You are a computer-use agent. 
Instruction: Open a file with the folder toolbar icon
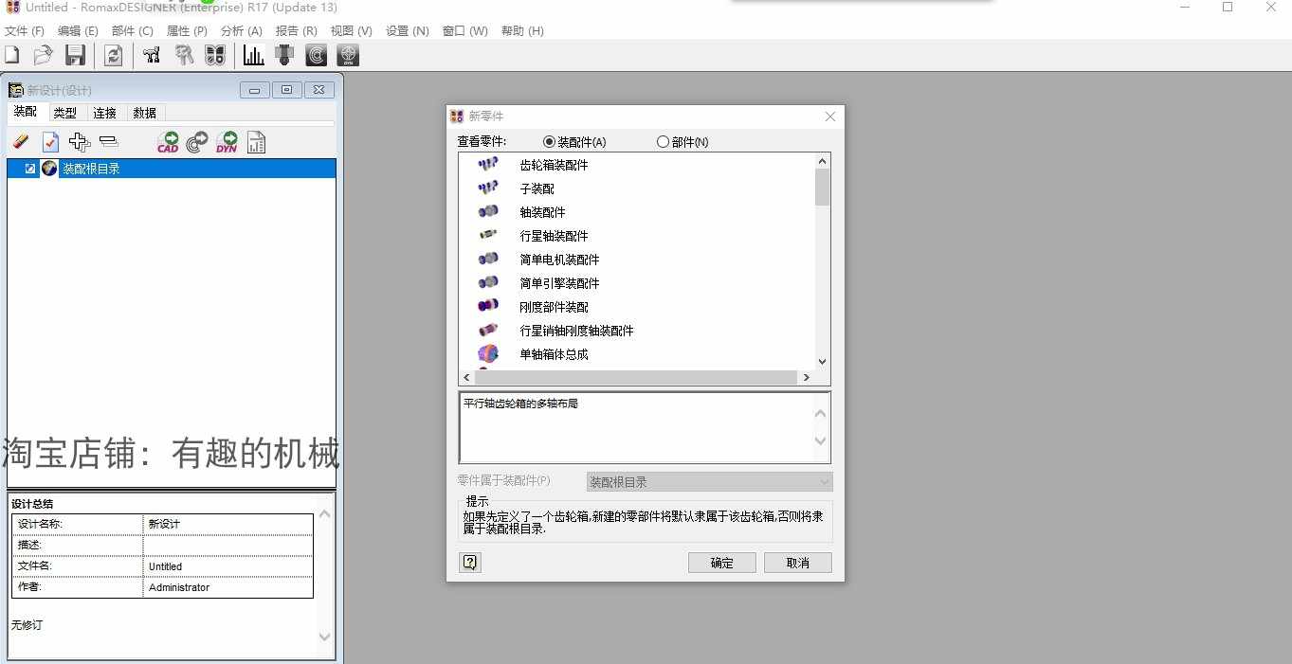pyautogui.click(x=43, y=56)
